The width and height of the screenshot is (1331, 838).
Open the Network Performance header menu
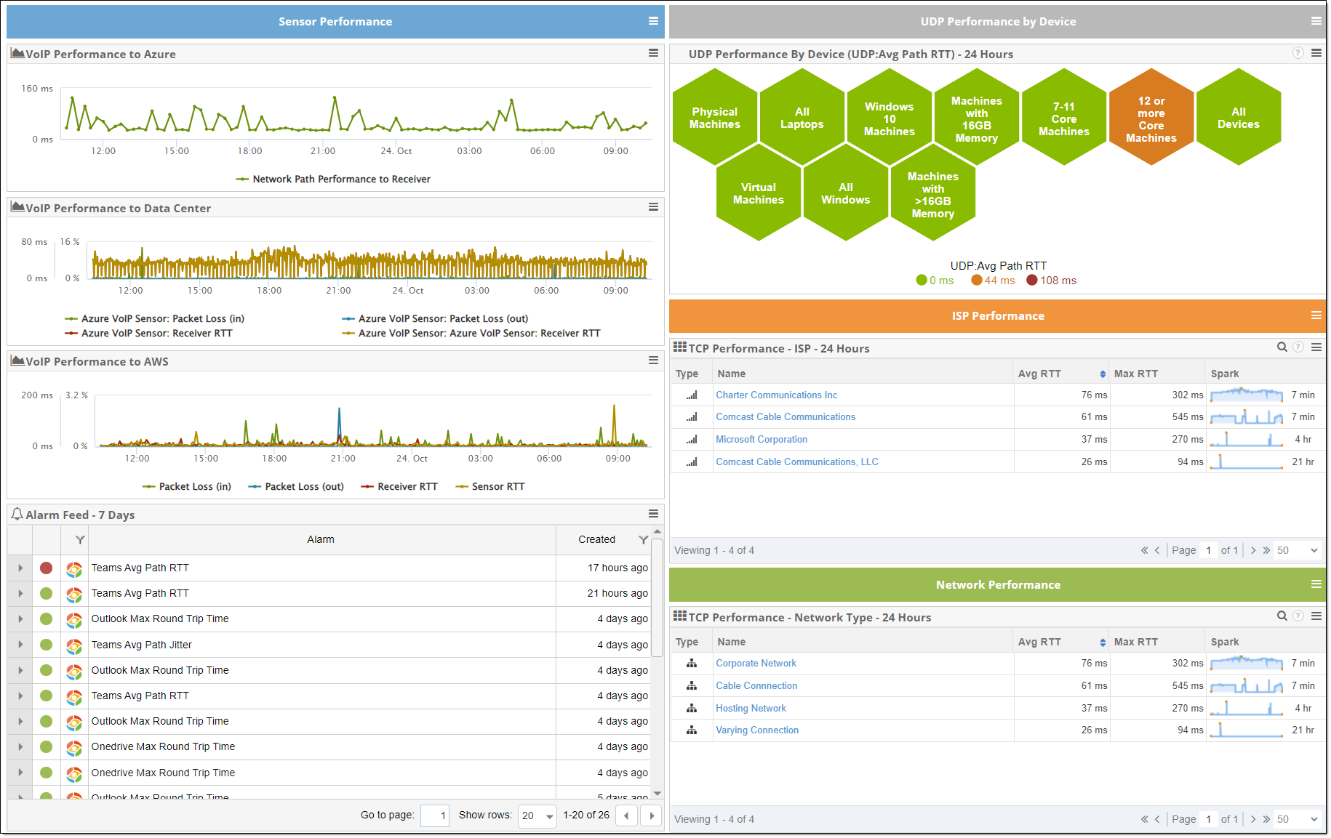1316,584
